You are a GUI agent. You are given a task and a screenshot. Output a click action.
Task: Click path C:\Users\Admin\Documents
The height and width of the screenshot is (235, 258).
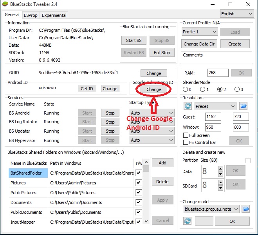[76, 202]
